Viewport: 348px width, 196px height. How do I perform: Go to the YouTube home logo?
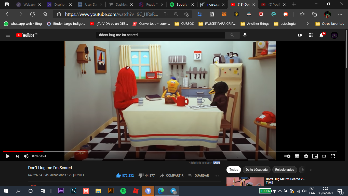(25, 35)
